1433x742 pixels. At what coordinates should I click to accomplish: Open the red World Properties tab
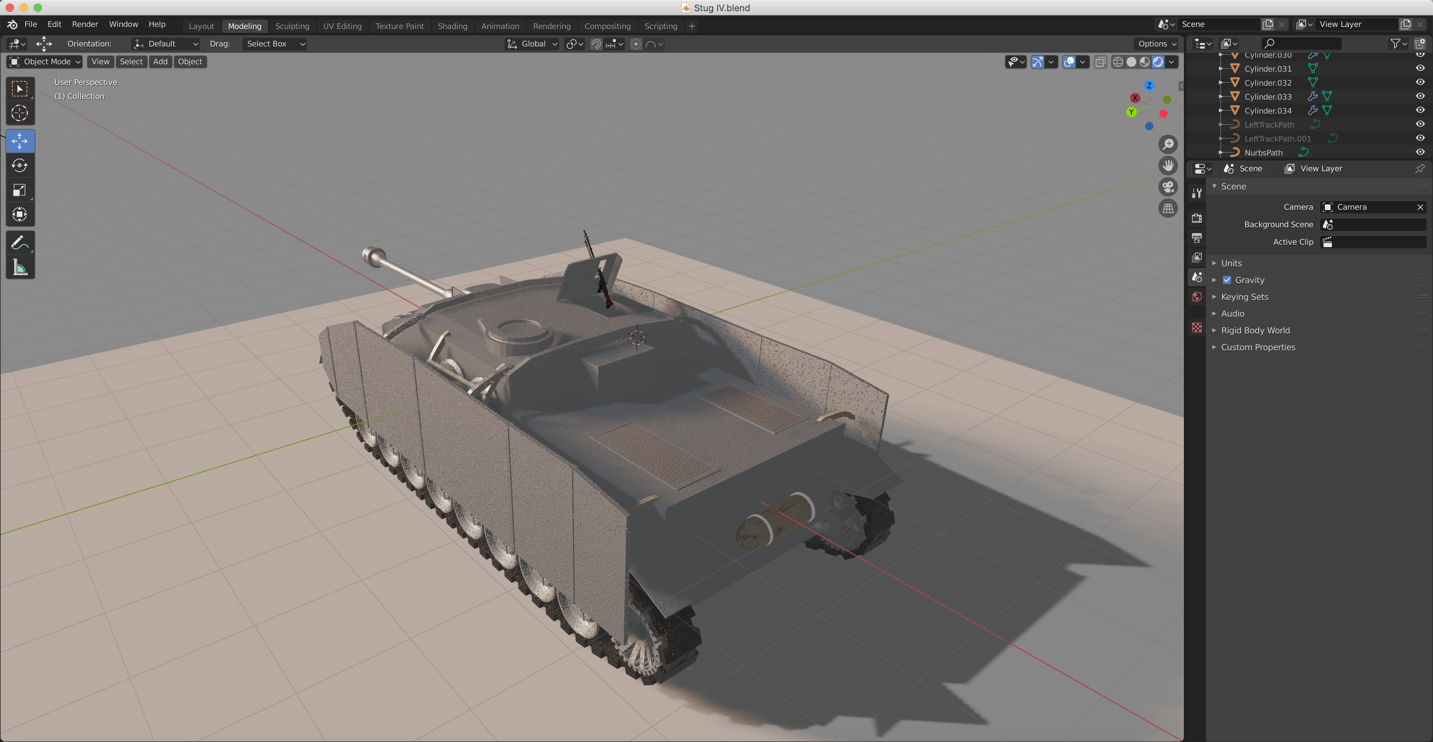(1196, 297)
